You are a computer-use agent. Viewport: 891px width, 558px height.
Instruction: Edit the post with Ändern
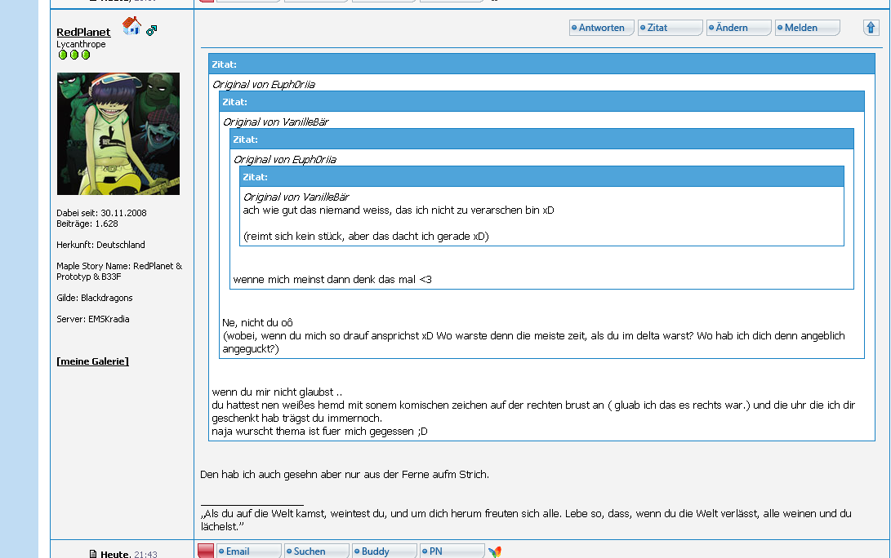pos(738,28)
